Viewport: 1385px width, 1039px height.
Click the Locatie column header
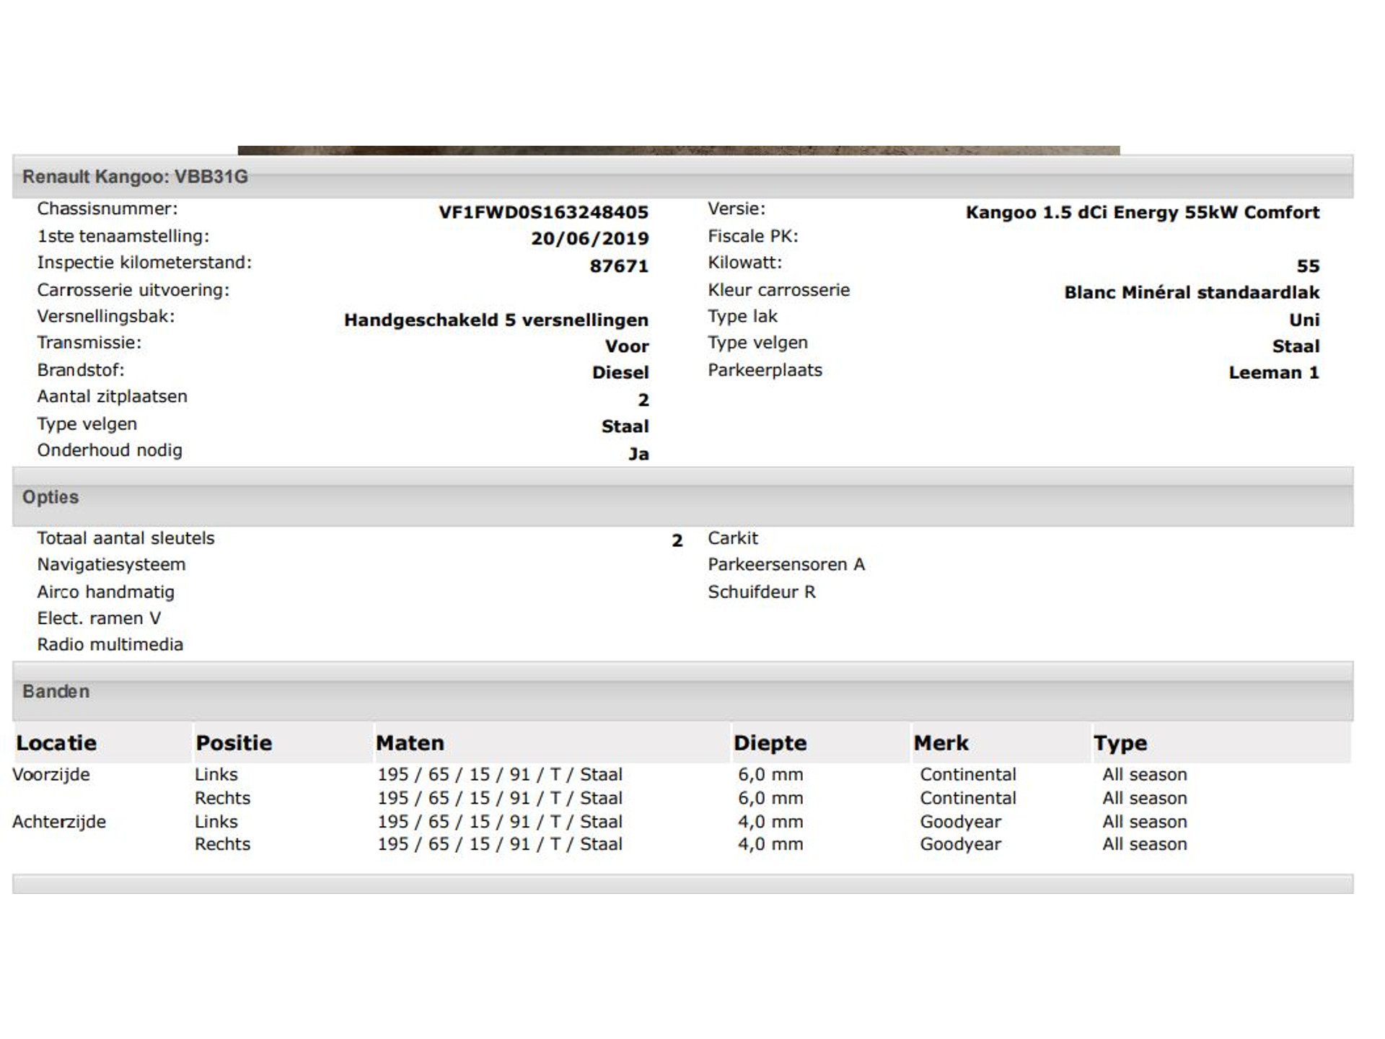tap(56, 742)
